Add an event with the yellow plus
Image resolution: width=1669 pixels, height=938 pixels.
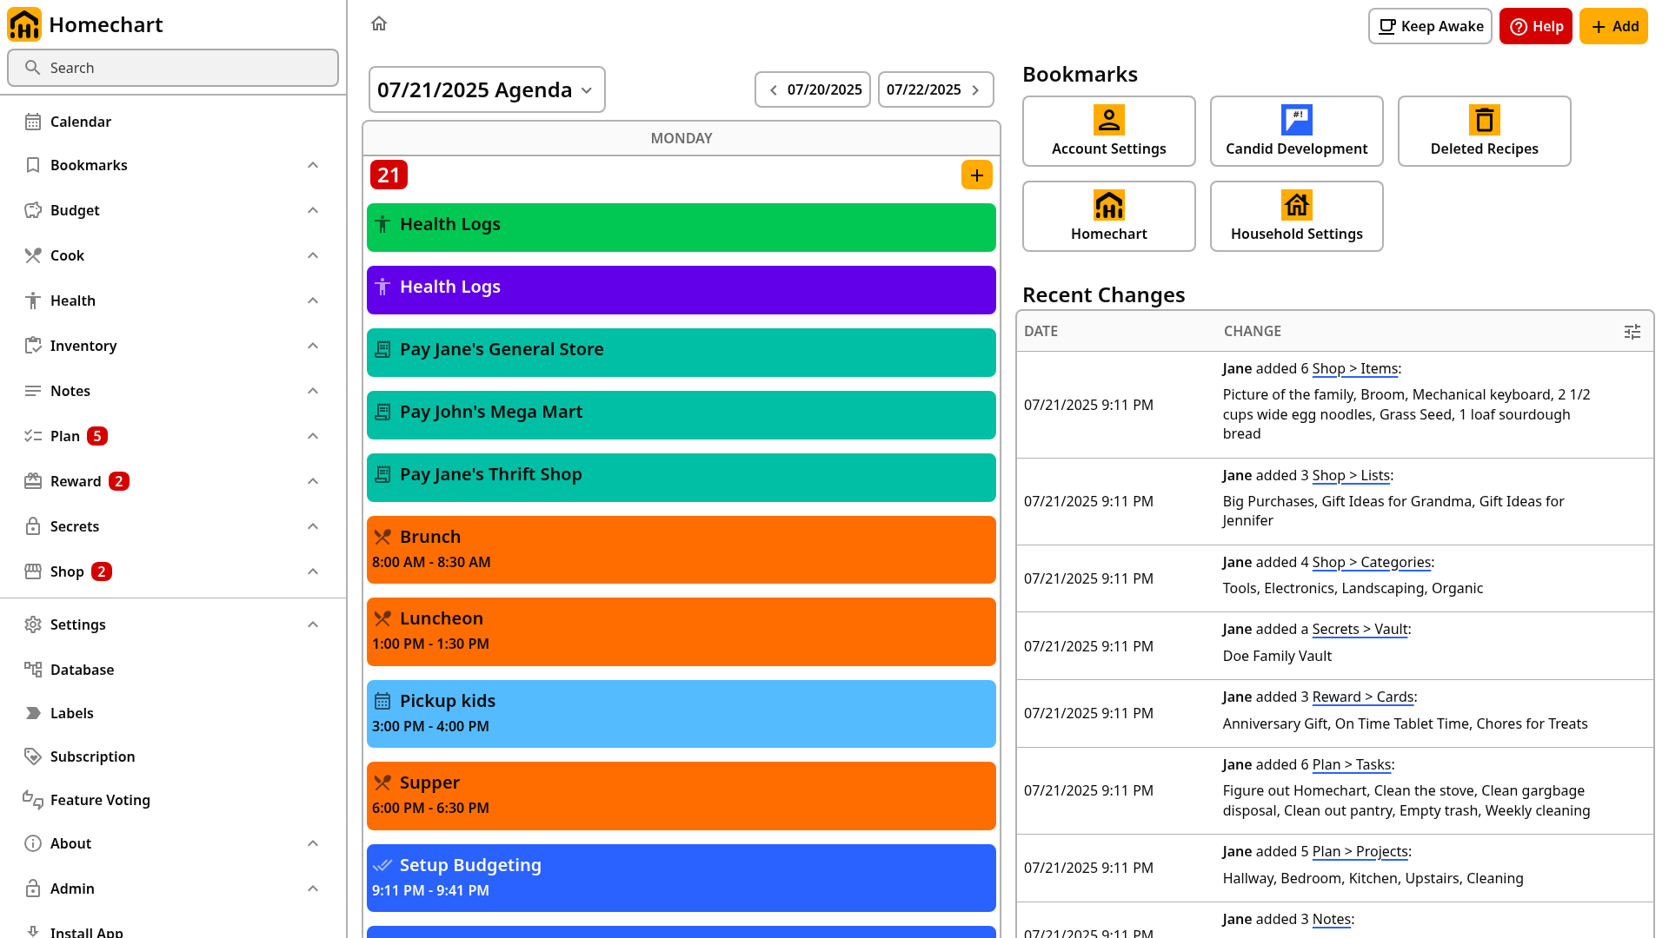click(x=977, y=175)
